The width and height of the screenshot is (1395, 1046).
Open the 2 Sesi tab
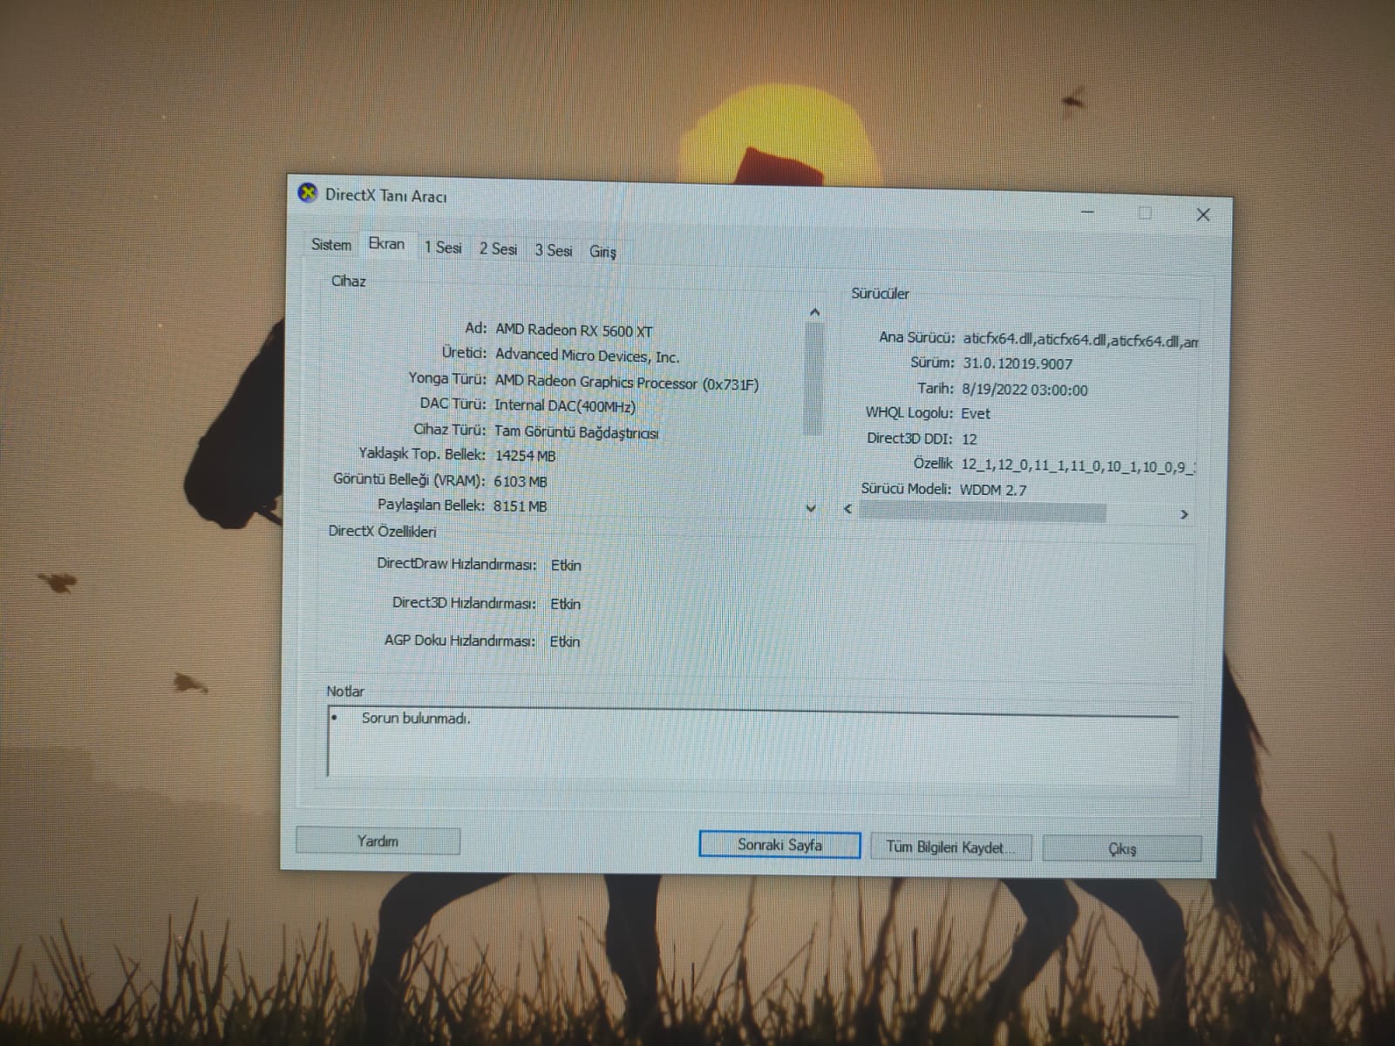498,249
